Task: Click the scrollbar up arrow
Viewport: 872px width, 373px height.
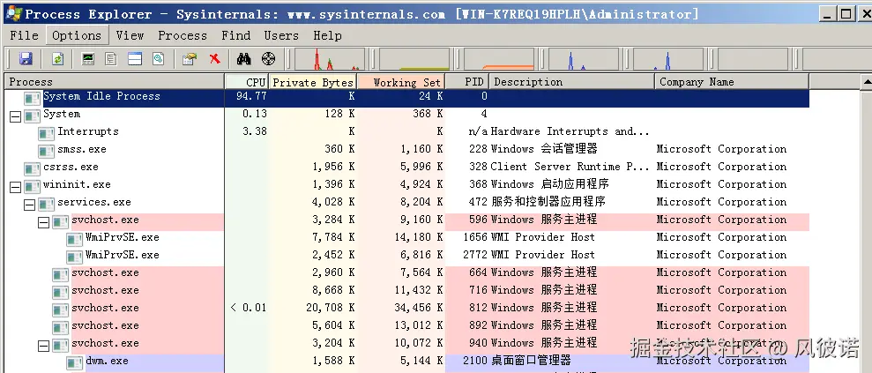Action: [x=867, y=82]
